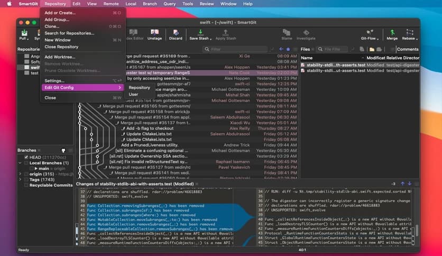The image size is (442, 256).
Task: Open the Rebase dropdown button
Action: coord(408,35)
